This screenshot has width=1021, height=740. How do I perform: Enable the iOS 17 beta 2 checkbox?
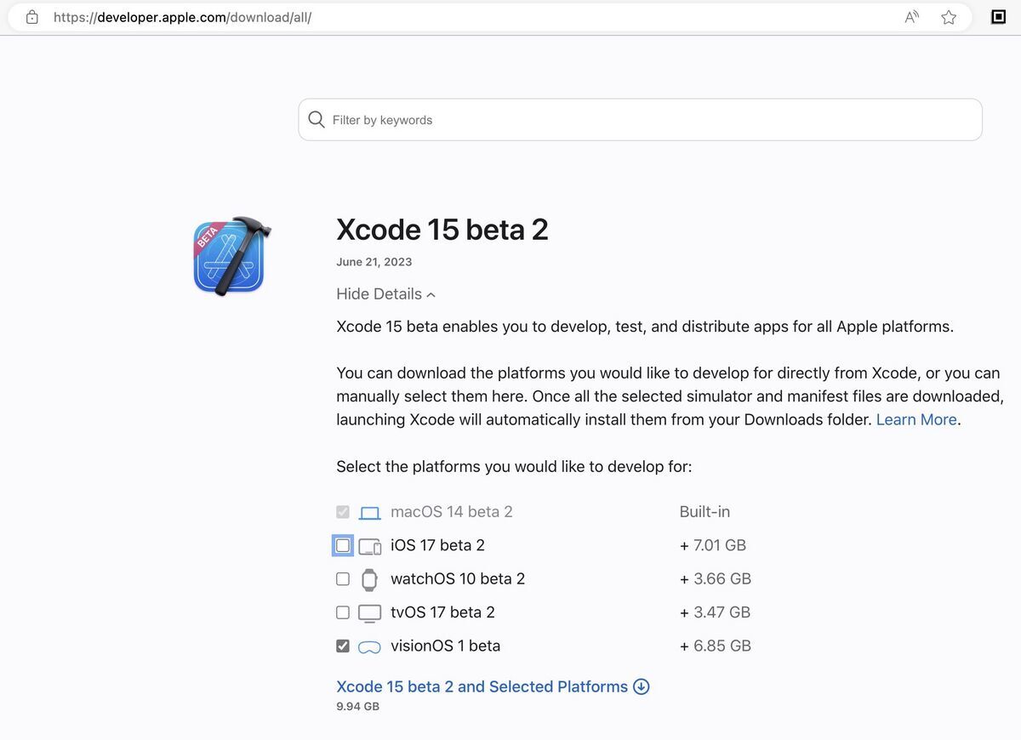(342, 545)
